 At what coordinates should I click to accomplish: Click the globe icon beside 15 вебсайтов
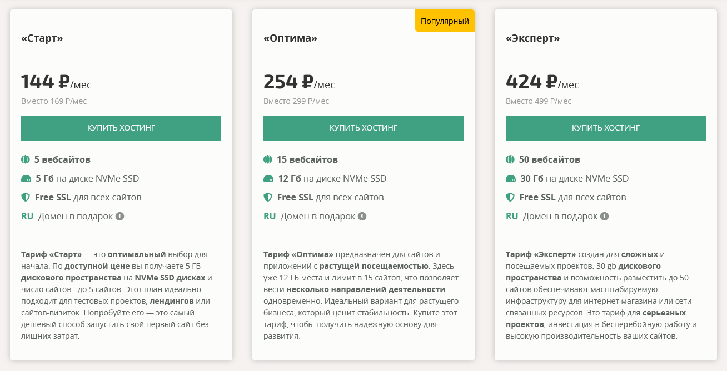tap(268, 160)
